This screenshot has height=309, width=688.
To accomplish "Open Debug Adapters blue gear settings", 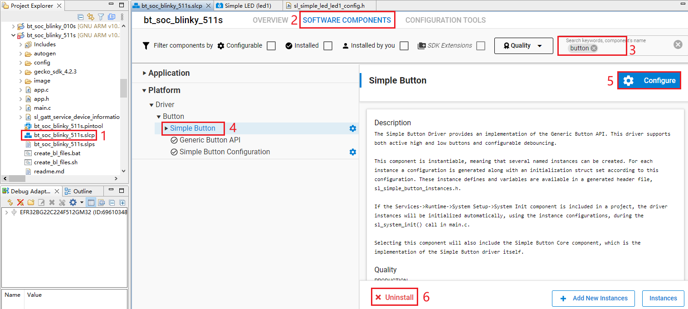I will point(73,202).
